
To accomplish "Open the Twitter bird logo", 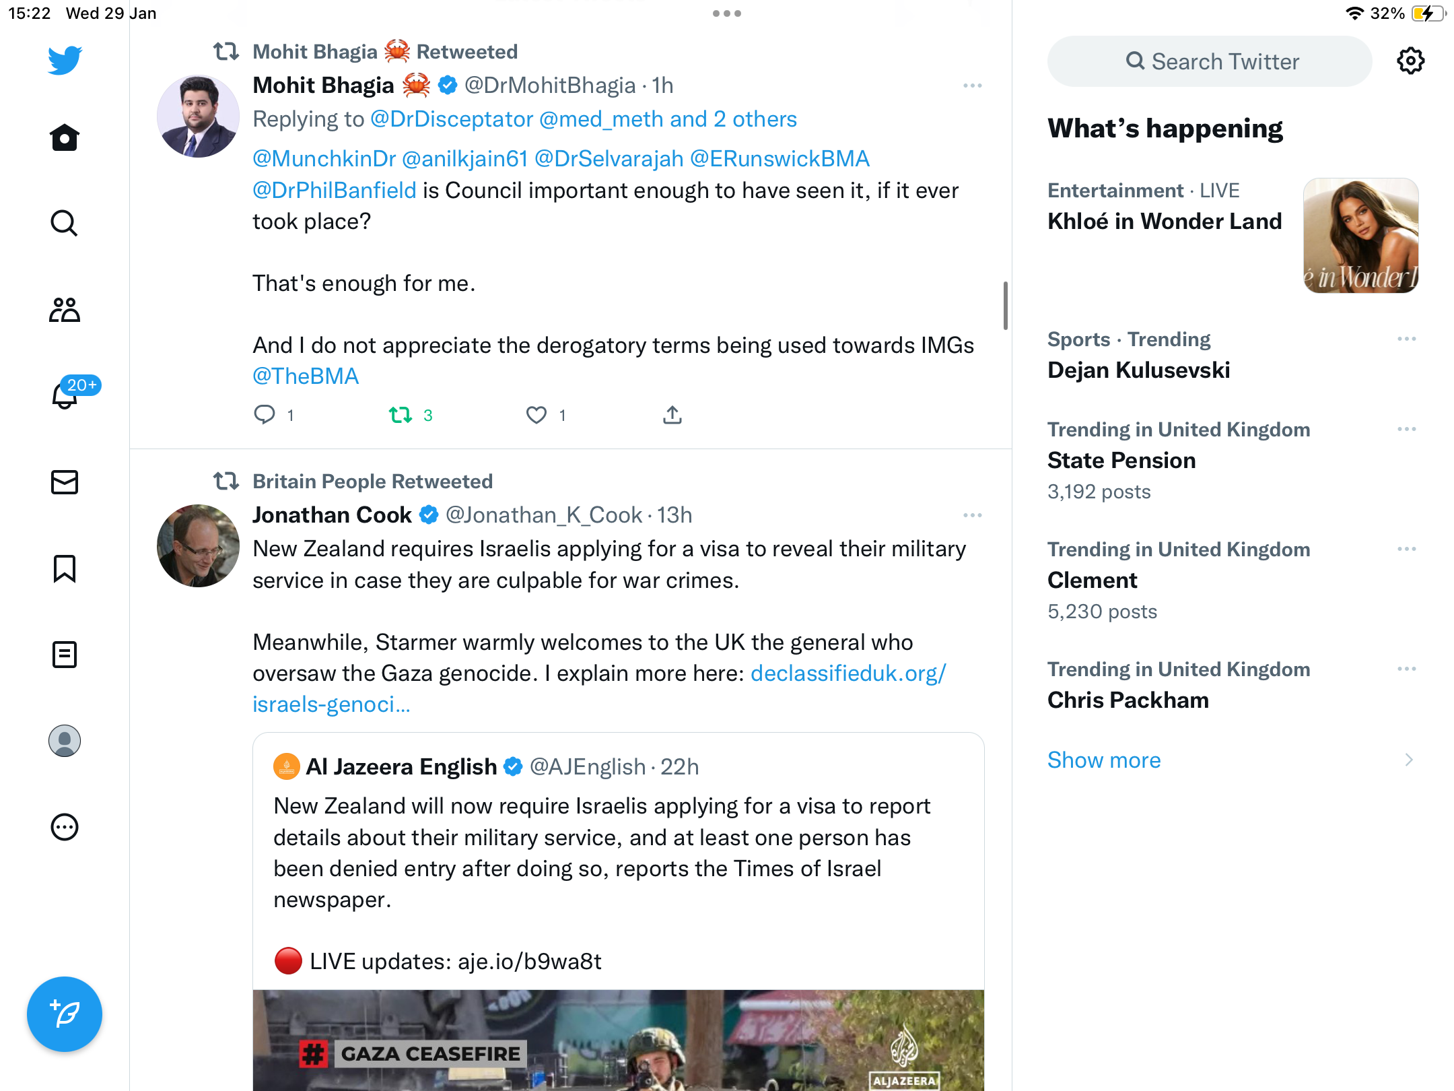I will pyautogui.click(x=65, y=61).
